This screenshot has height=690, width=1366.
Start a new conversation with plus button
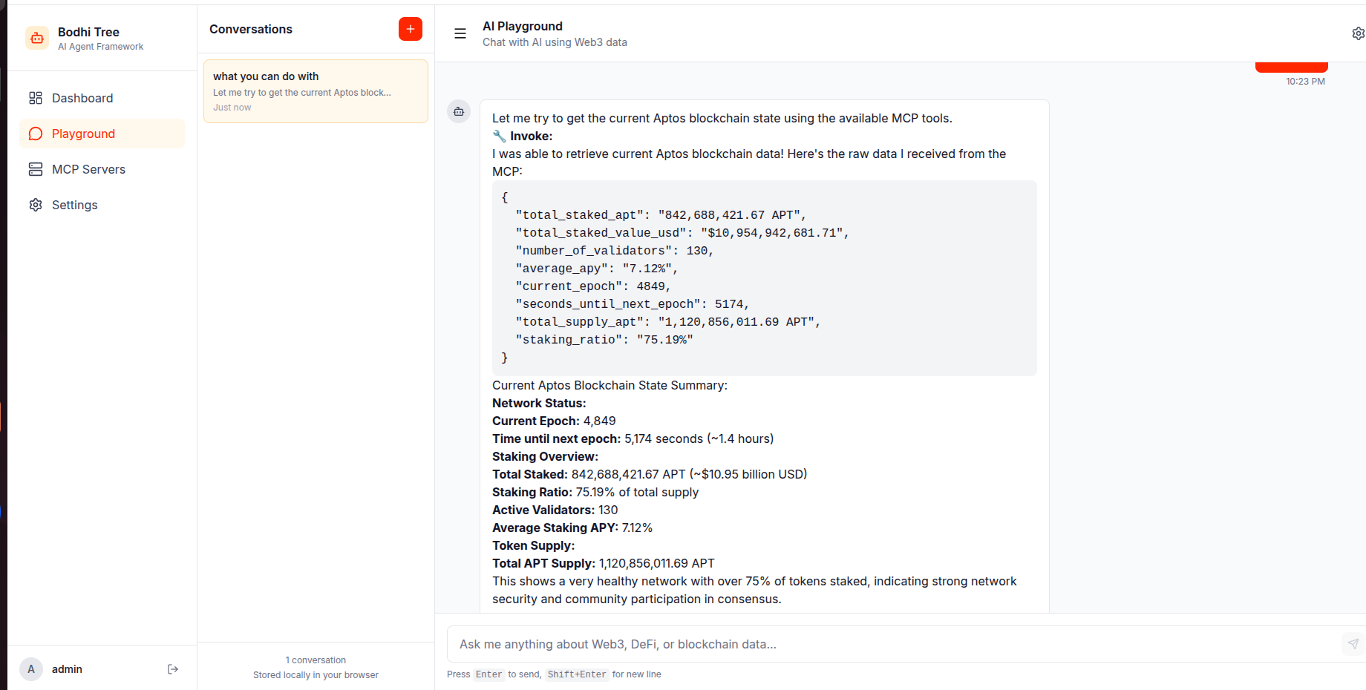click(411, 29)
